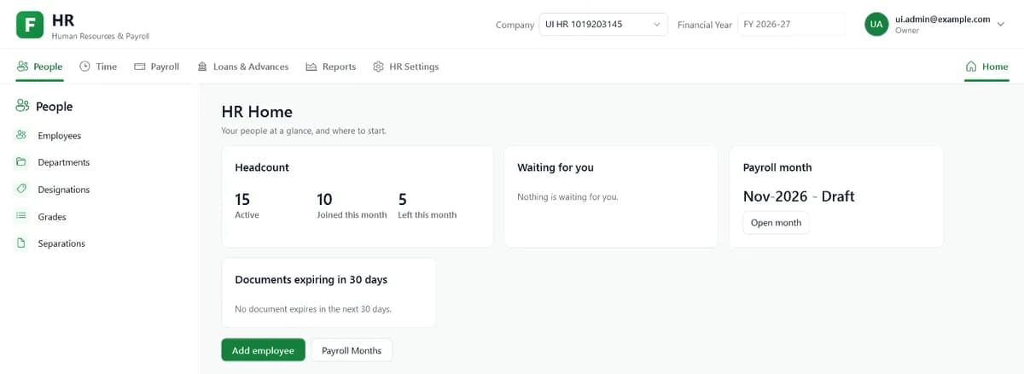Click the Time clock icon
Image resolution: width=1024 pixels, height=374 pixels.
[85, 67]
